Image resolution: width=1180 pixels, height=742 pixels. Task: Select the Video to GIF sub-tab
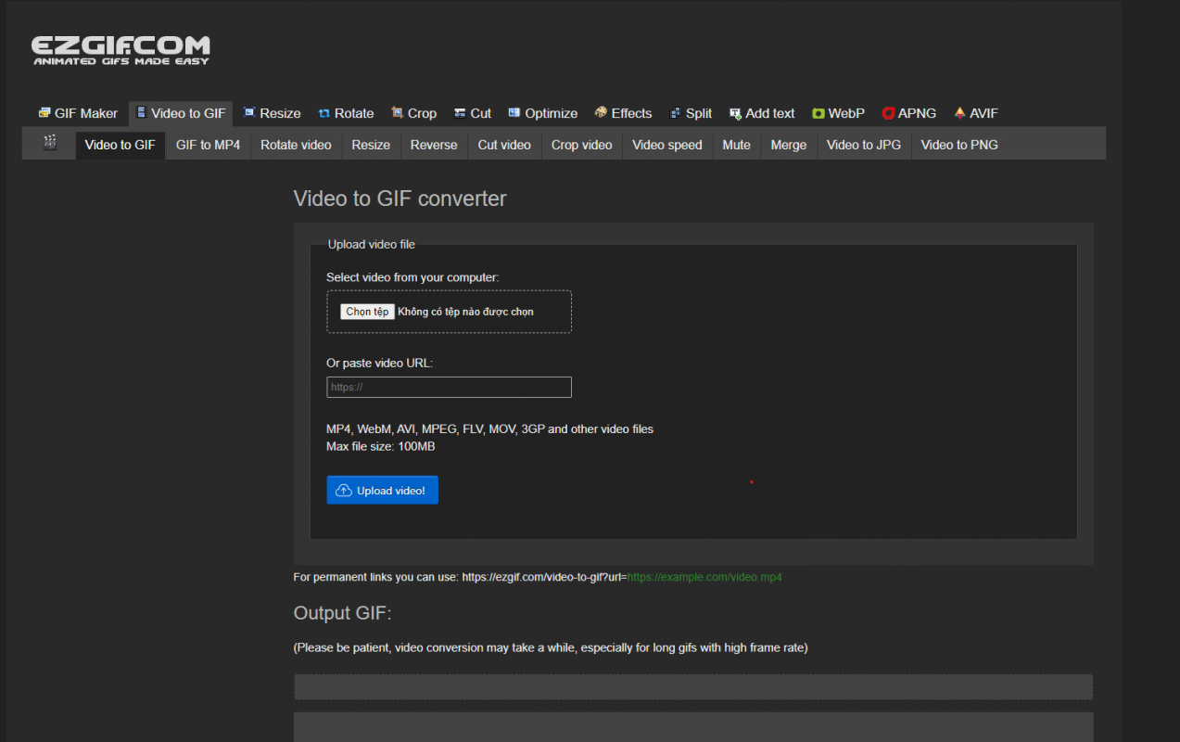tap(121, 145)
